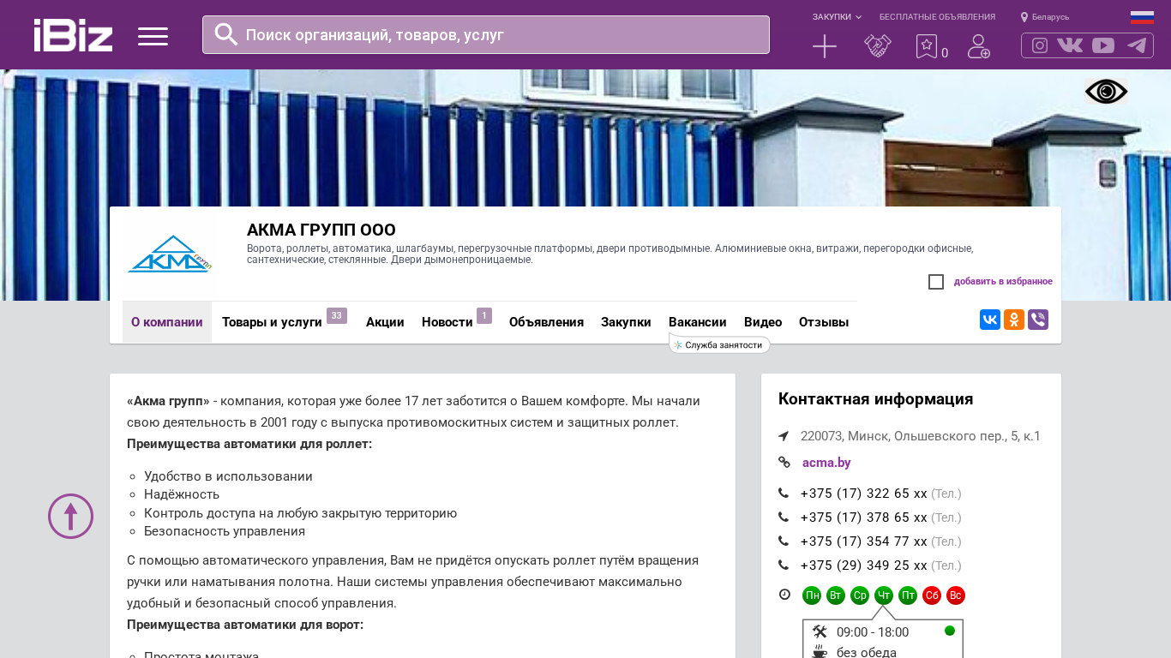Screen dimensions: 1171x658
Task: Open iBiz YouTube channel
Action: pos(1103,45)
